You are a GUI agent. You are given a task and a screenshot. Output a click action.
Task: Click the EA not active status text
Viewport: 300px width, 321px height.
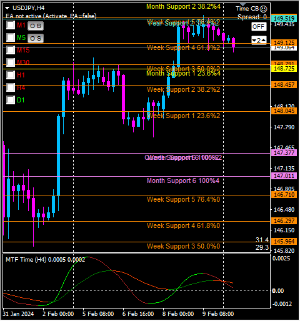coord(51,16)
